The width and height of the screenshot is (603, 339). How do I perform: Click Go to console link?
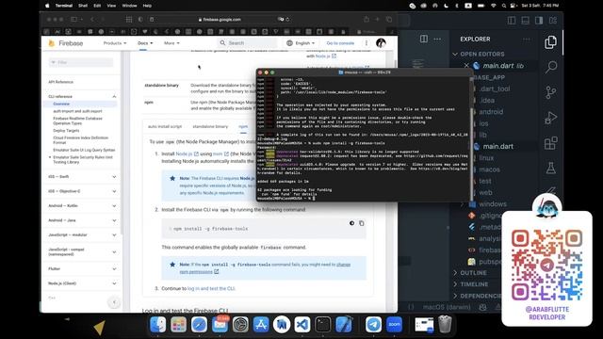click(340, 43)
